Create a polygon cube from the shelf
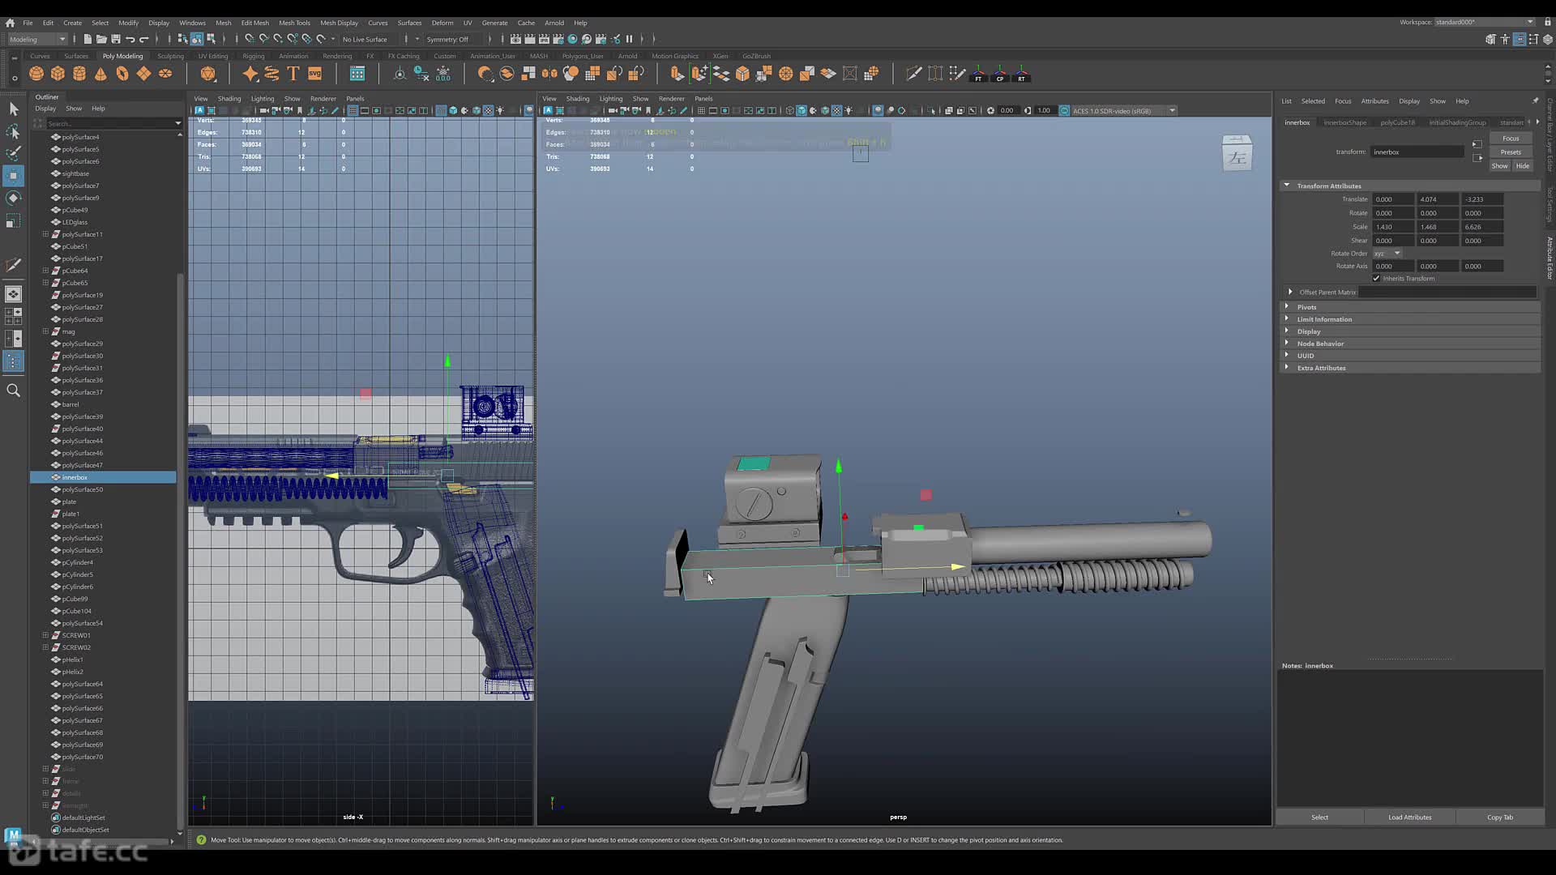The width and height of the screenshot is (1556, 875). pos(58,74)
